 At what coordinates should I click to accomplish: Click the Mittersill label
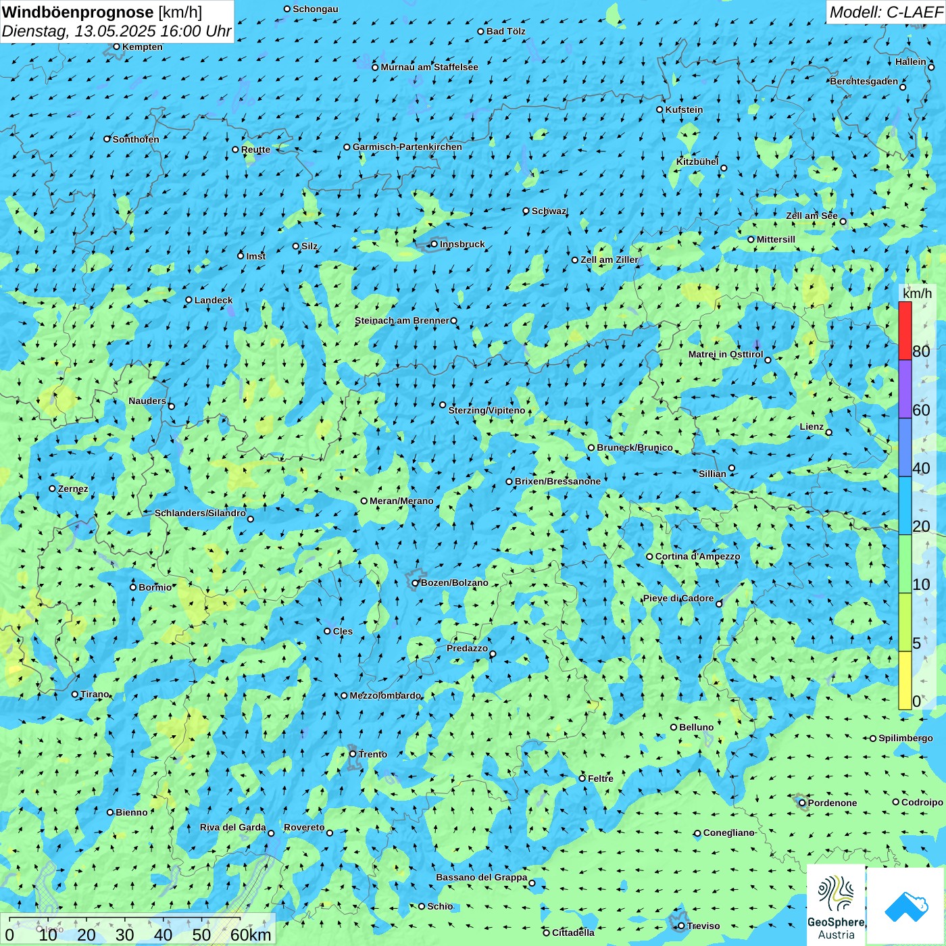tap(776, 239)
